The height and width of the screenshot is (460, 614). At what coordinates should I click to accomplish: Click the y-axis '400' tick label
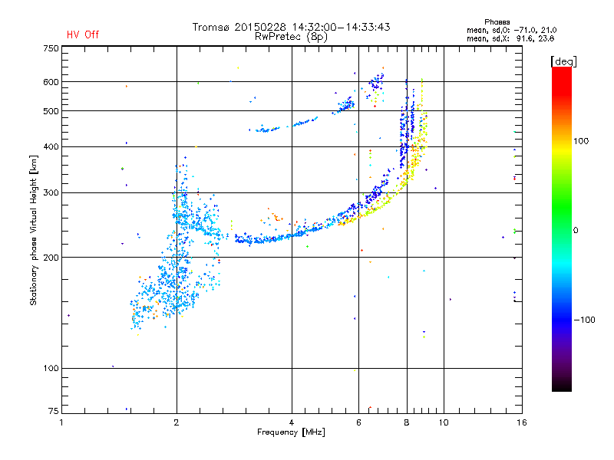click(x=51, y=146)
